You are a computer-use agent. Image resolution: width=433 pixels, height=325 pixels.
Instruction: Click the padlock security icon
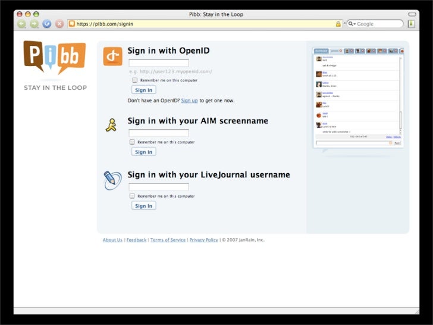click(x=338, y=24)
